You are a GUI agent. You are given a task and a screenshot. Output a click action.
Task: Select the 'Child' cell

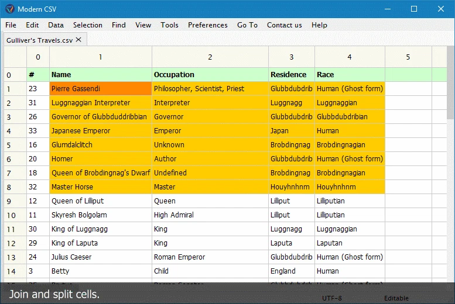coord(210,271)
